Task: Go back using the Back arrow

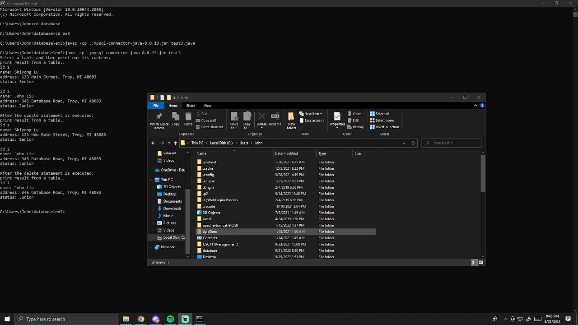Action: coord(153,143)
